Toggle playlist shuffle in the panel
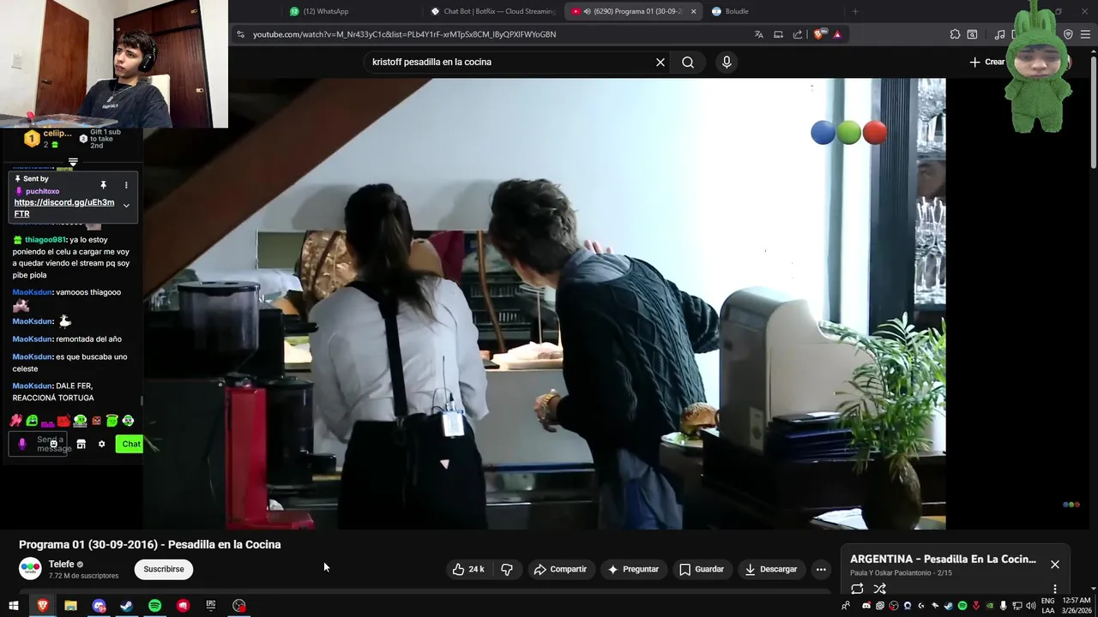 tap(879, 589)
